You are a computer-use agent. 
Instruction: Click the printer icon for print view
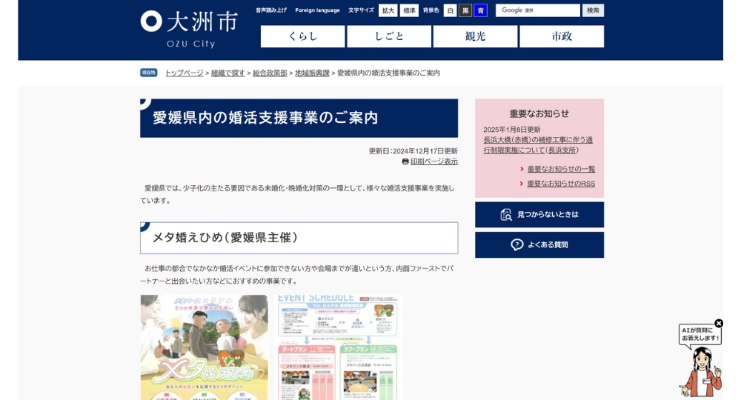tap(405, 161)
